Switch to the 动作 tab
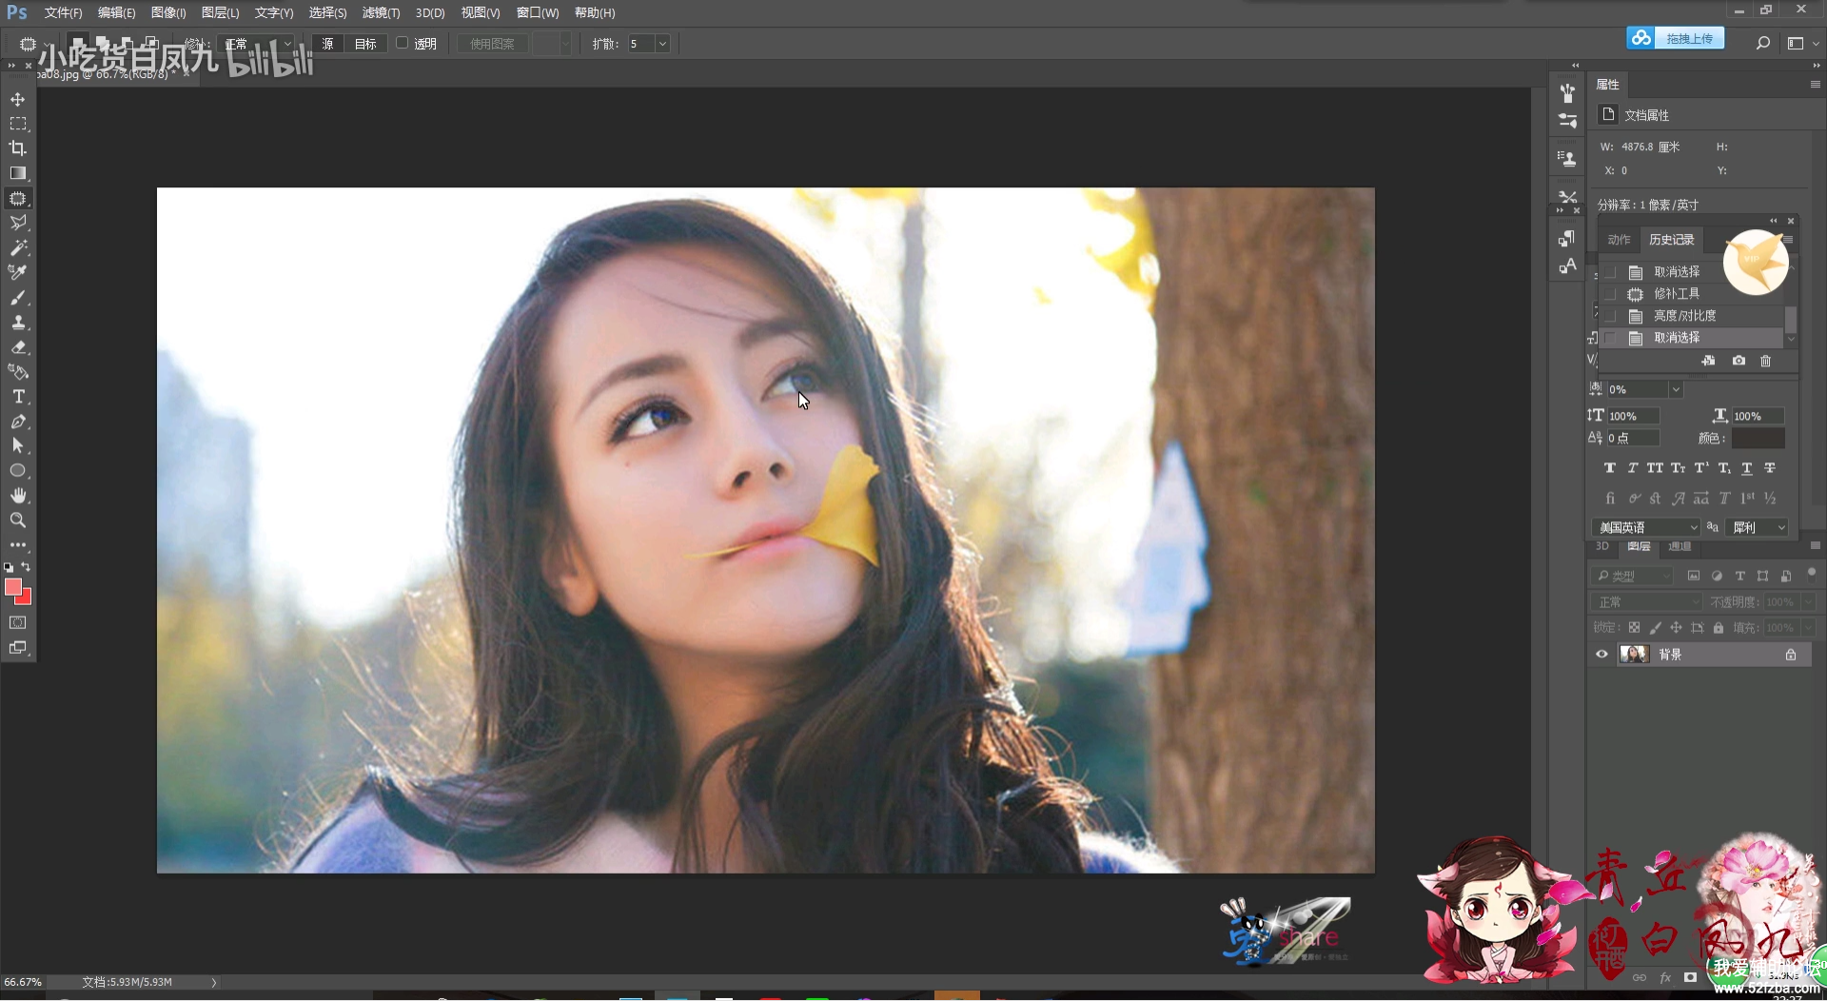1827x1001 pixels. [x=1619, y=240]
